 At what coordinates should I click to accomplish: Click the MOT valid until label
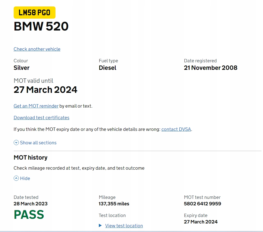point(33,81)
